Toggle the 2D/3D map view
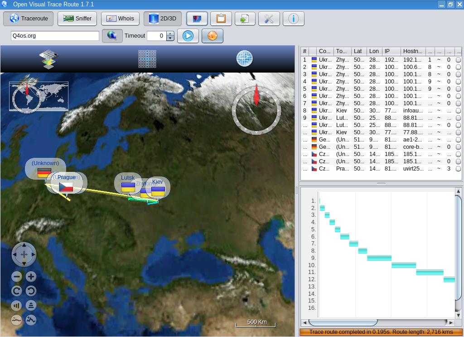 (163, 19)
